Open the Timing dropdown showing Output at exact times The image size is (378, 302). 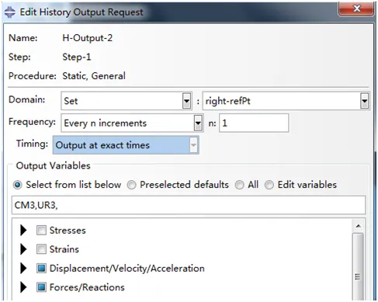click(126, 145)
